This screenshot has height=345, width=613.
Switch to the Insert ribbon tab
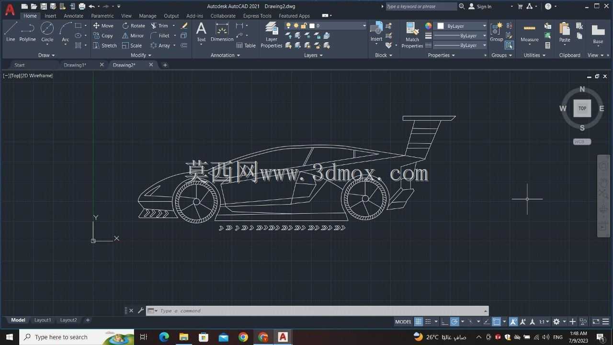(x=50, y=16)
